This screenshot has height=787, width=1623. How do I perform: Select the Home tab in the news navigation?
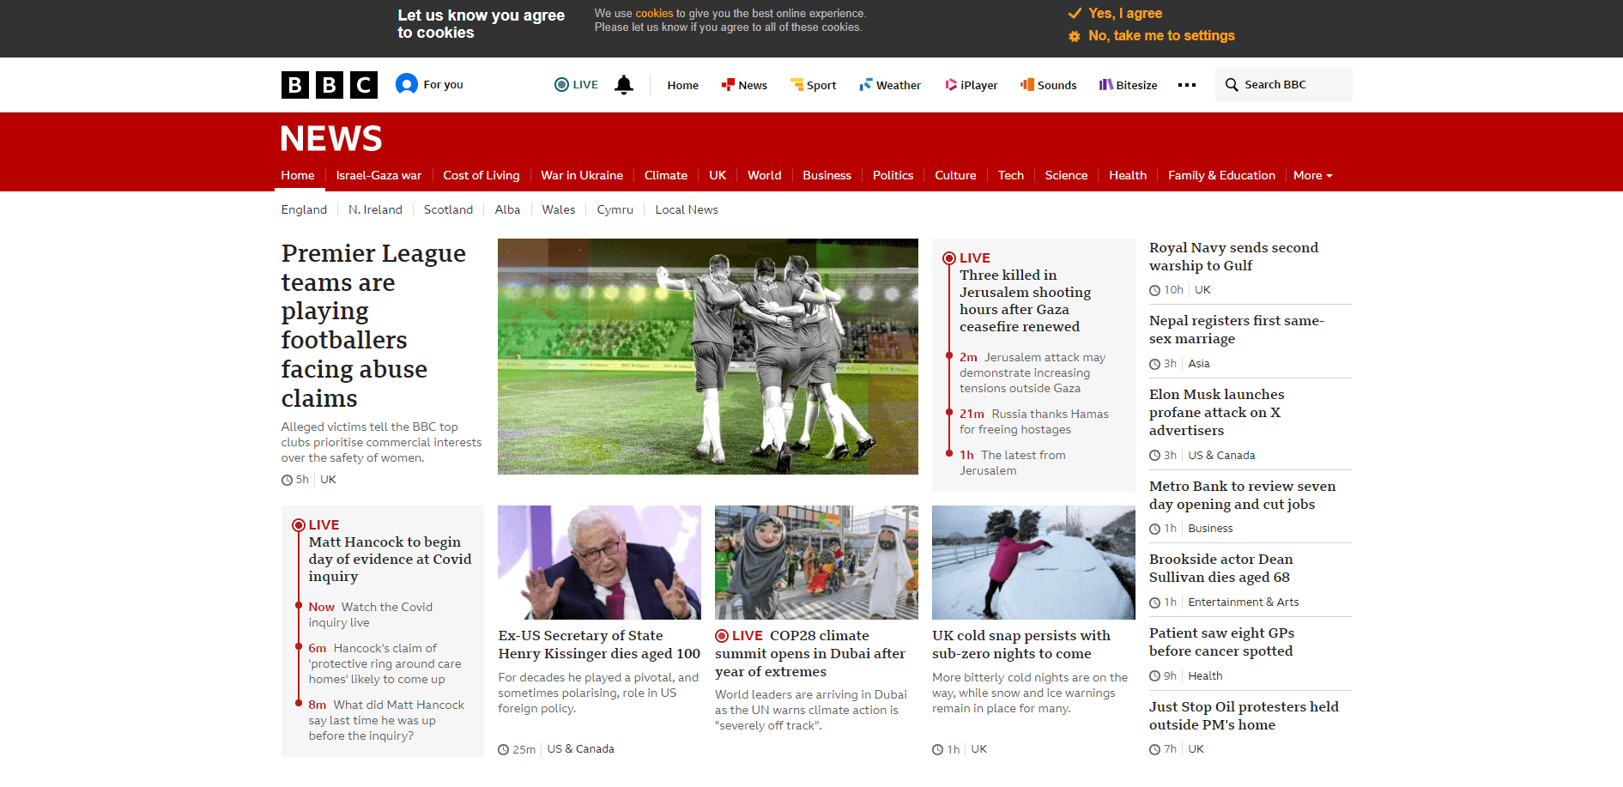pos(298,175)
